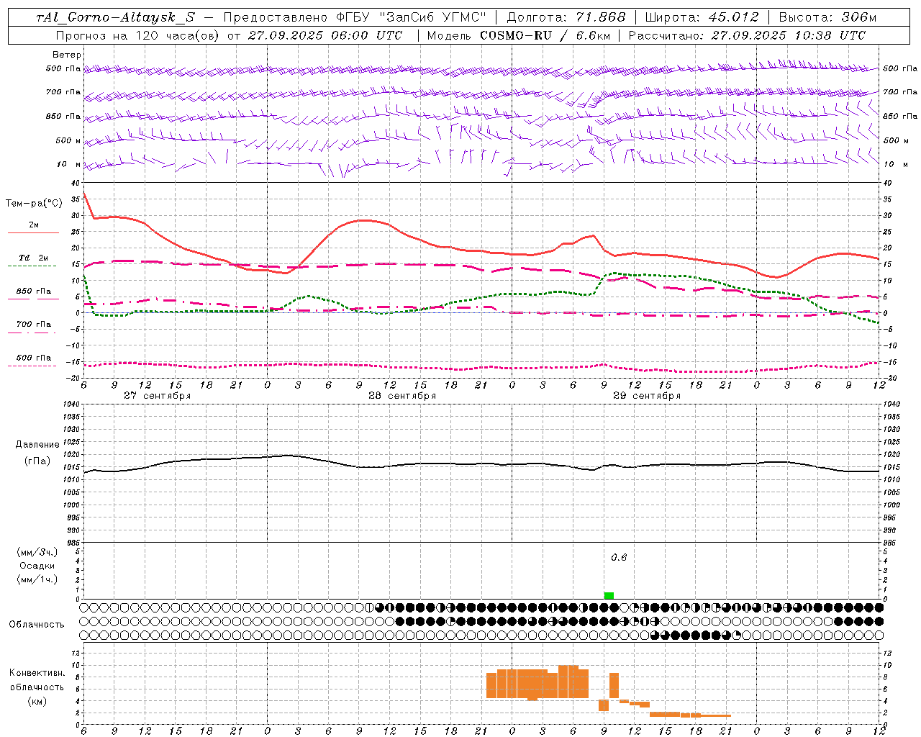Viewport: 921px width, 737px height.
Task: Click the (мм/3ч.) precipitation unit label
Action: (x=37, y=552)
